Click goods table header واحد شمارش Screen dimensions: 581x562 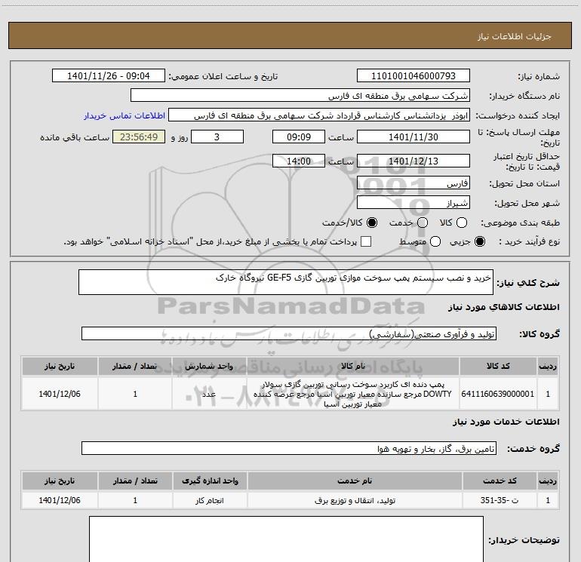click(x=209, y=366)
